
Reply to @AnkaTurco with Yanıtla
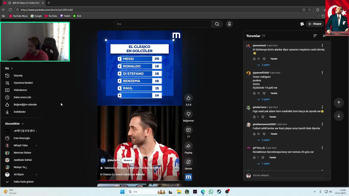[273, 117]
